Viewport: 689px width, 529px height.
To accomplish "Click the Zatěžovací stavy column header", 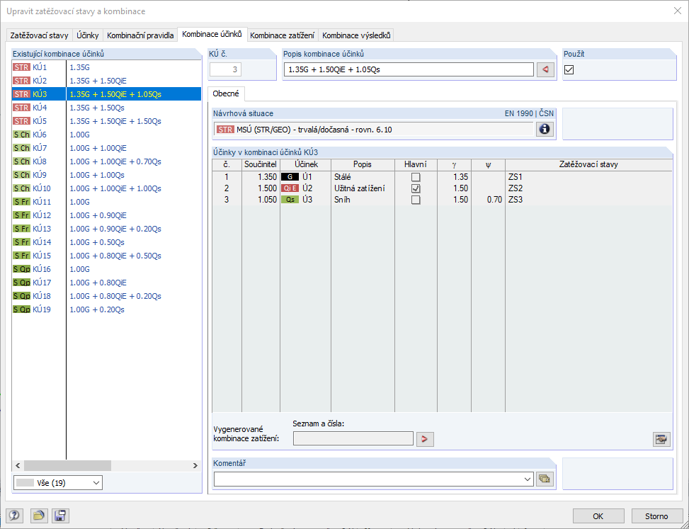I will [x=588, y=164].
